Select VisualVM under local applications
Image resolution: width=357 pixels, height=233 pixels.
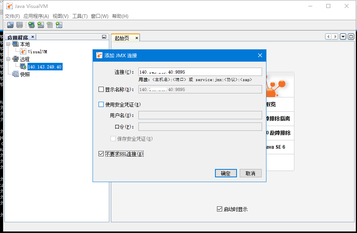pos(37,52)
